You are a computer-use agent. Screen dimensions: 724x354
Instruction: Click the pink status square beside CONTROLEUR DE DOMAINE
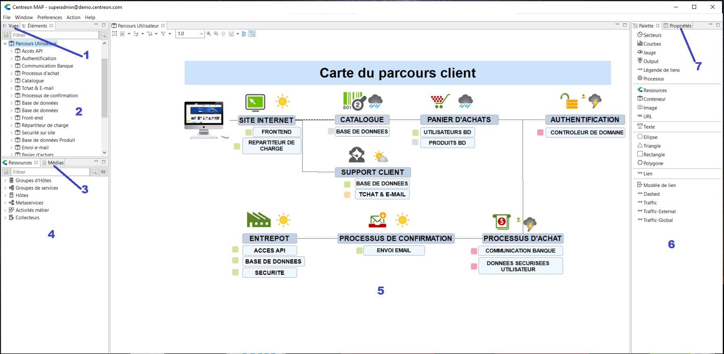pyautogui.click(x=540, y=132)
